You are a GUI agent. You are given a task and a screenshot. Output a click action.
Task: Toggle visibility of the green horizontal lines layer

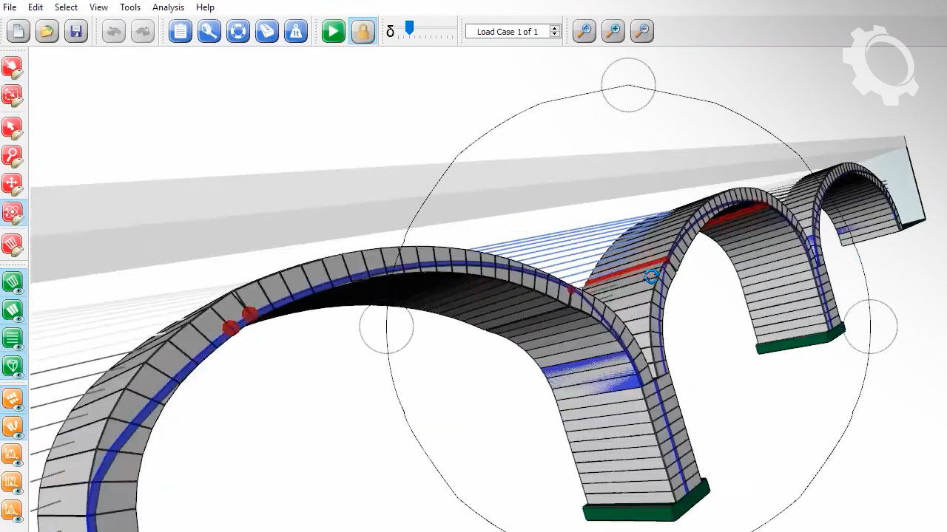pos(13,338)
